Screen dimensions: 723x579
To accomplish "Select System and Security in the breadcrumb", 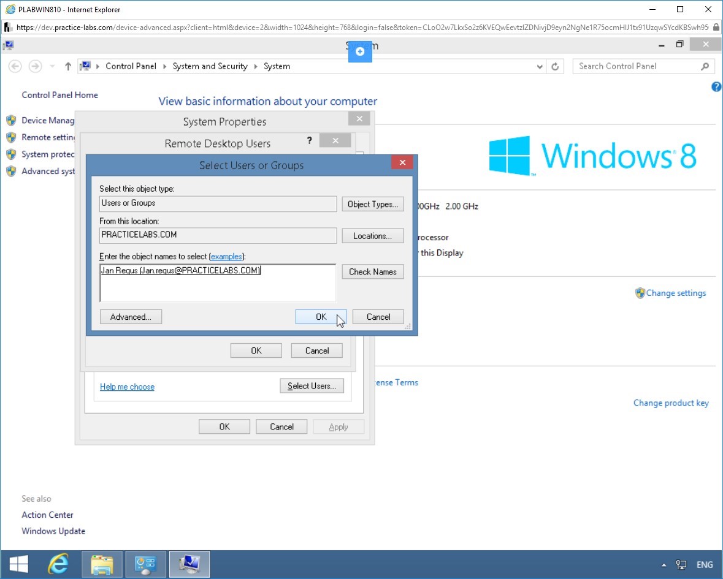I will point(210,66).
